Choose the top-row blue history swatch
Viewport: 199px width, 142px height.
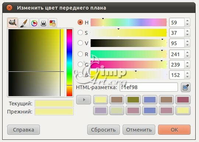(x=150, y=99)
